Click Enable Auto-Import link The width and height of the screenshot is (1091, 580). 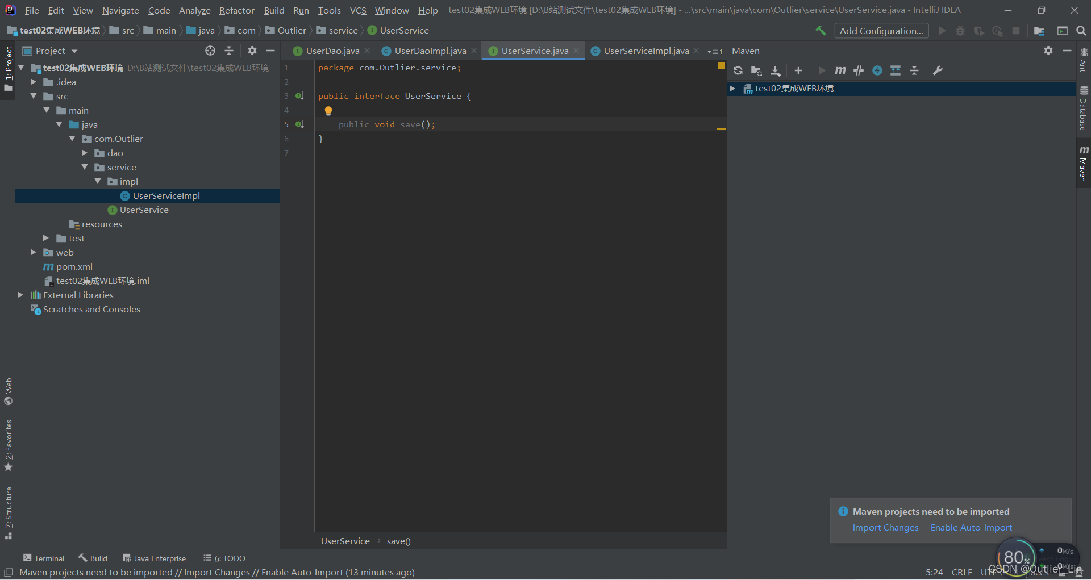click(x=971, y=528)
